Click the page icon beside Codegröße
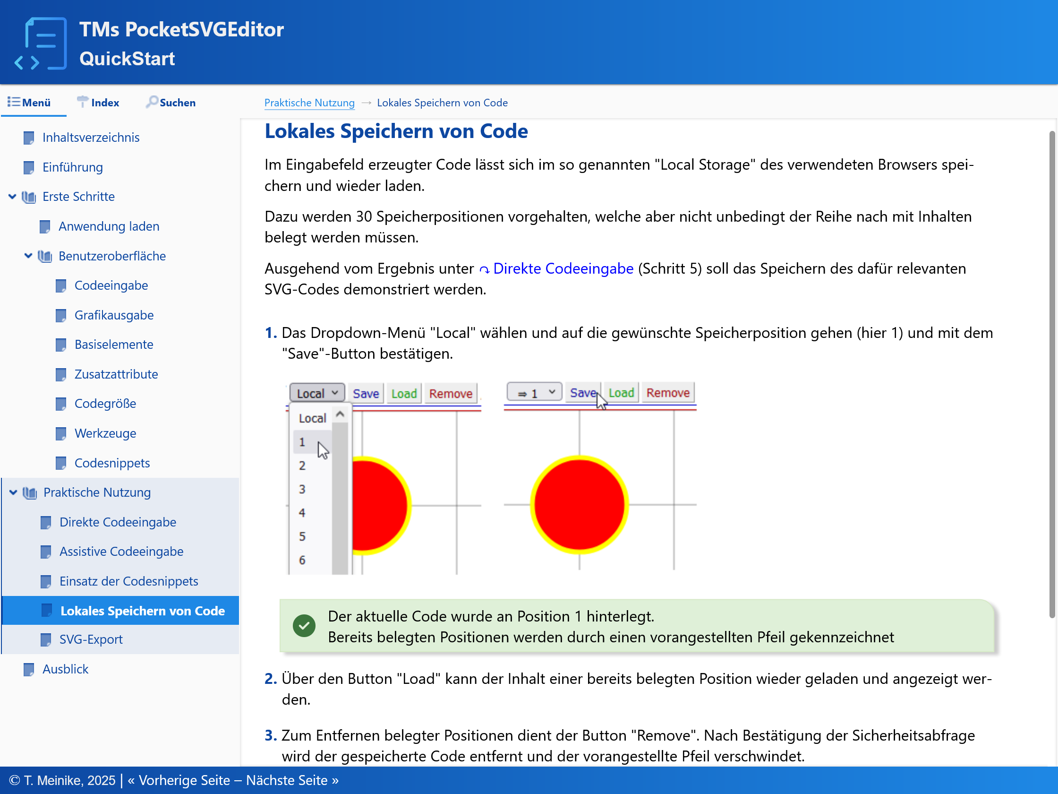Image resolution: width=1058 pixels, height=794 pixels. pyautogui.click(x=61, y=404)
